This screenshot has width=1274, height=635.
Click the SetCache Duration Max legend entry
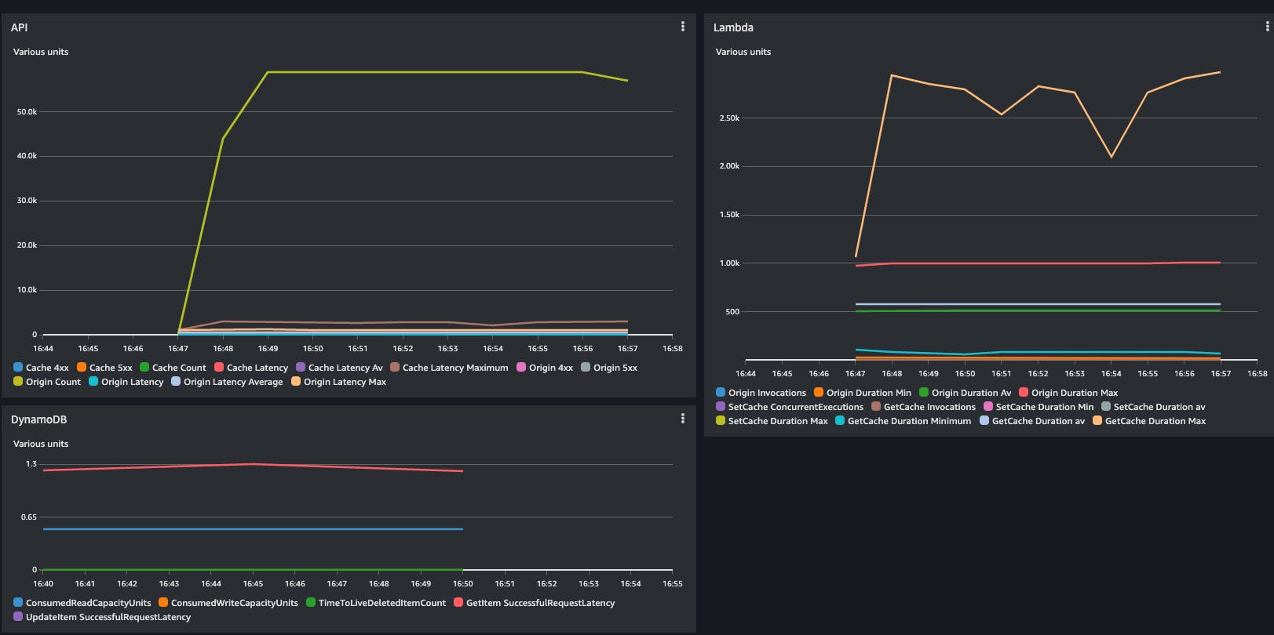click(772, 421)
